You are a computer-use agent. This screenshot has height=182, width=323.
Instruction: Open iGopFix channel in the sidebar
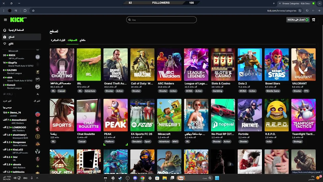click(x=21, y=64)
